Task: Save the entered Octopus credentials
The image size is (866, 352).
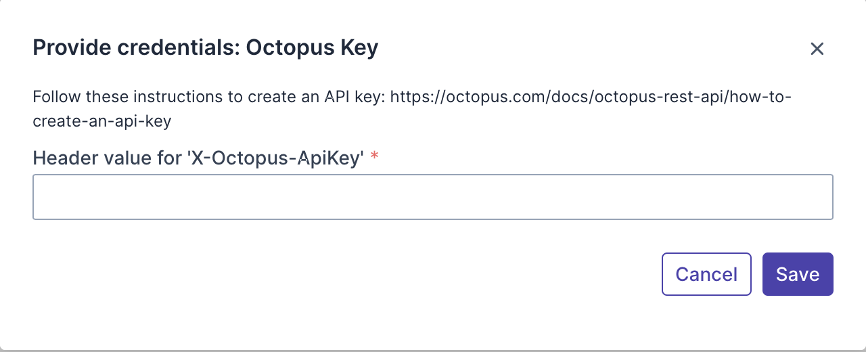Action: (x=798, y=274)
